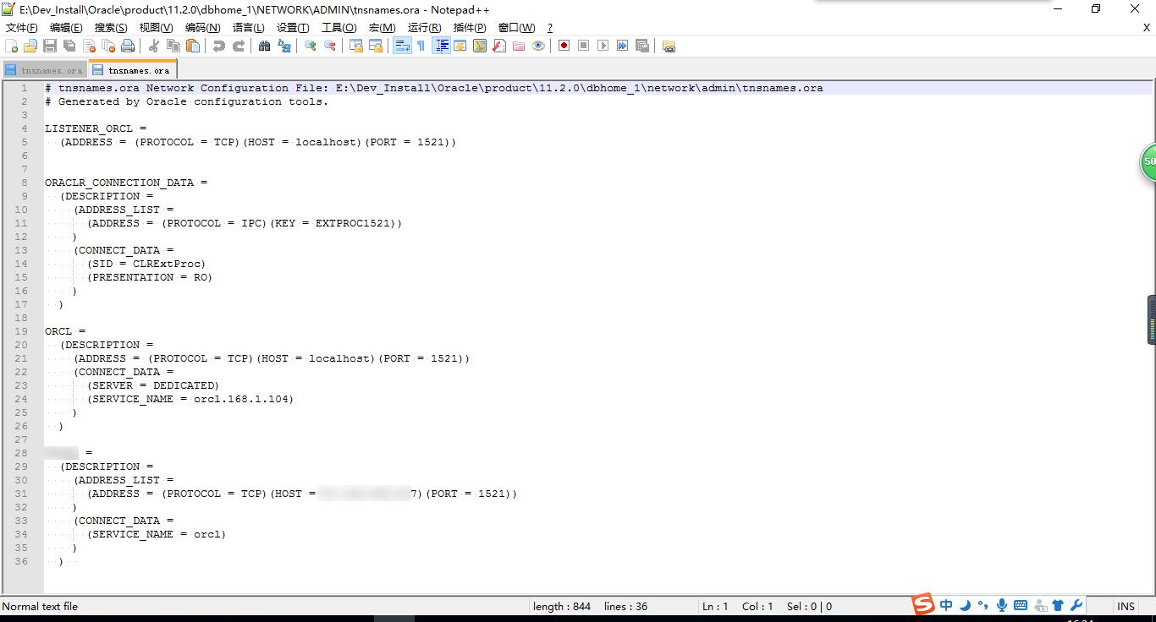Open the 视图(V) menu
The height and width of the screenshot is (622, 1156).
(x=156, y=28)
